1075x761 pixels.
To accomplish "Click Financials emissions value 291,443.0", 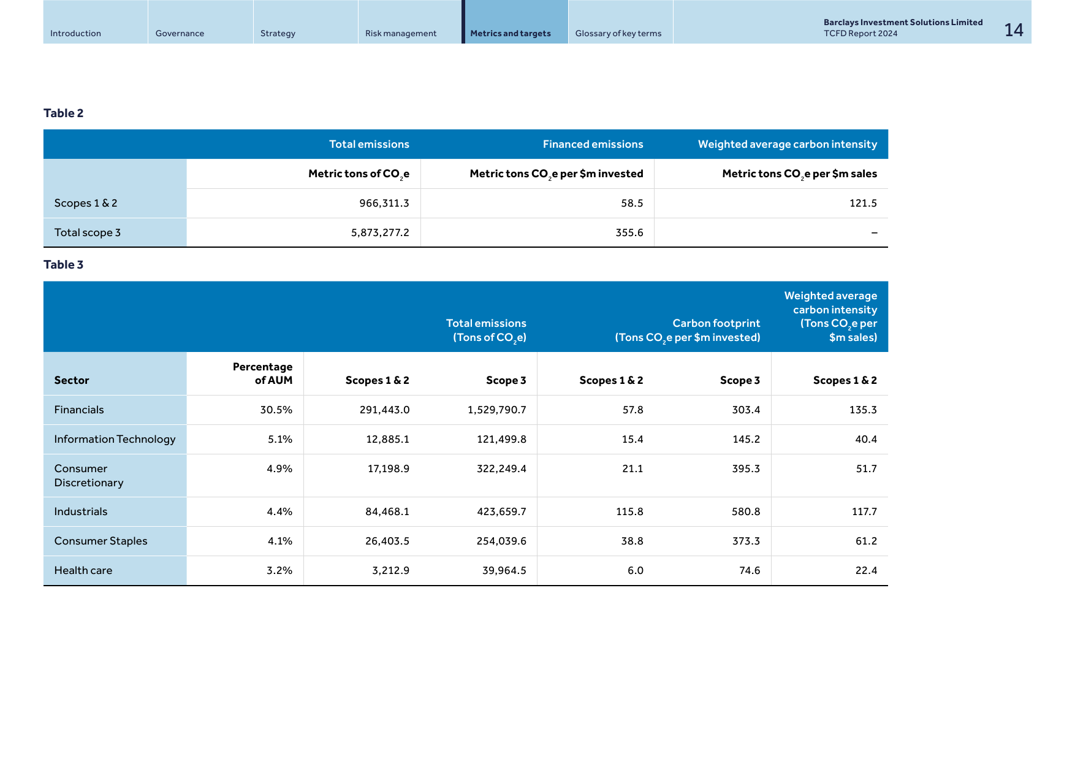I will (384, 410).
